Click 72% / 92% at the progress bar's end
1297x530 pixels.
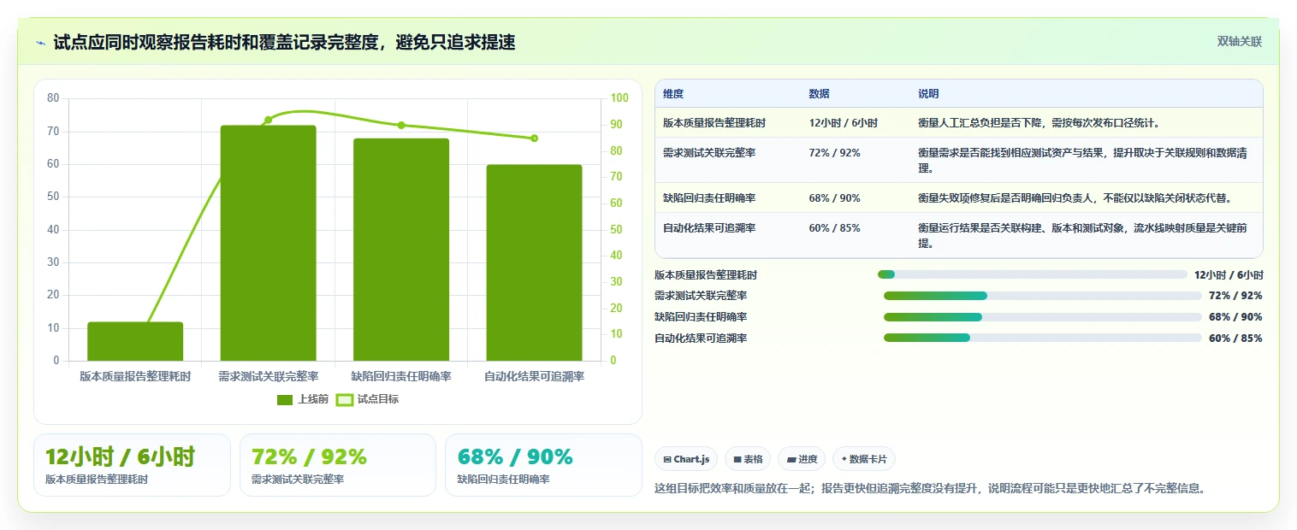click(x=1235, y=296)
